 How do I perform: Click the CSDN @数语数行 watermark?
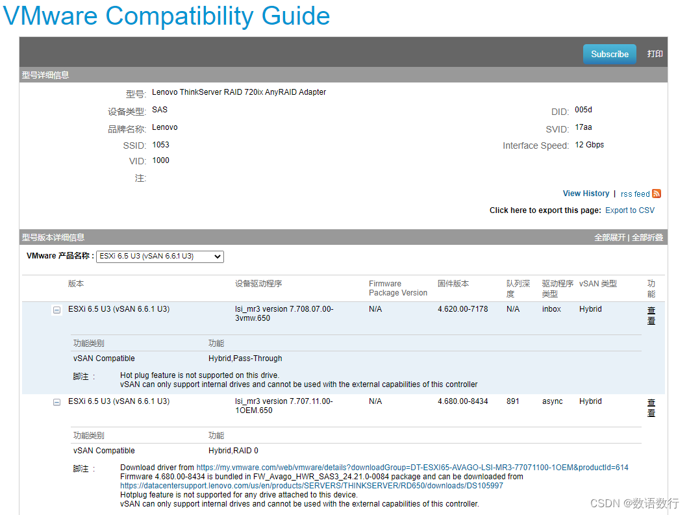pos(633,503)
